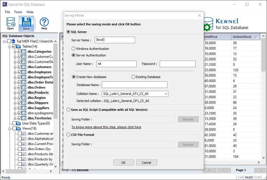Click the Tables folder icon
The height and width of the screenshot is (180, 267).
click(19, 46)
